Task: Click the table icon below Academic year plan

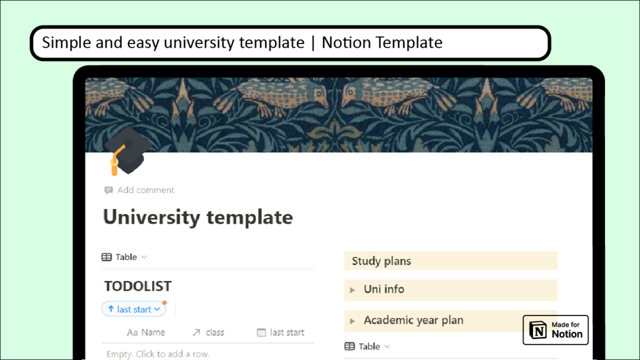Action: (x=350, y=346)
